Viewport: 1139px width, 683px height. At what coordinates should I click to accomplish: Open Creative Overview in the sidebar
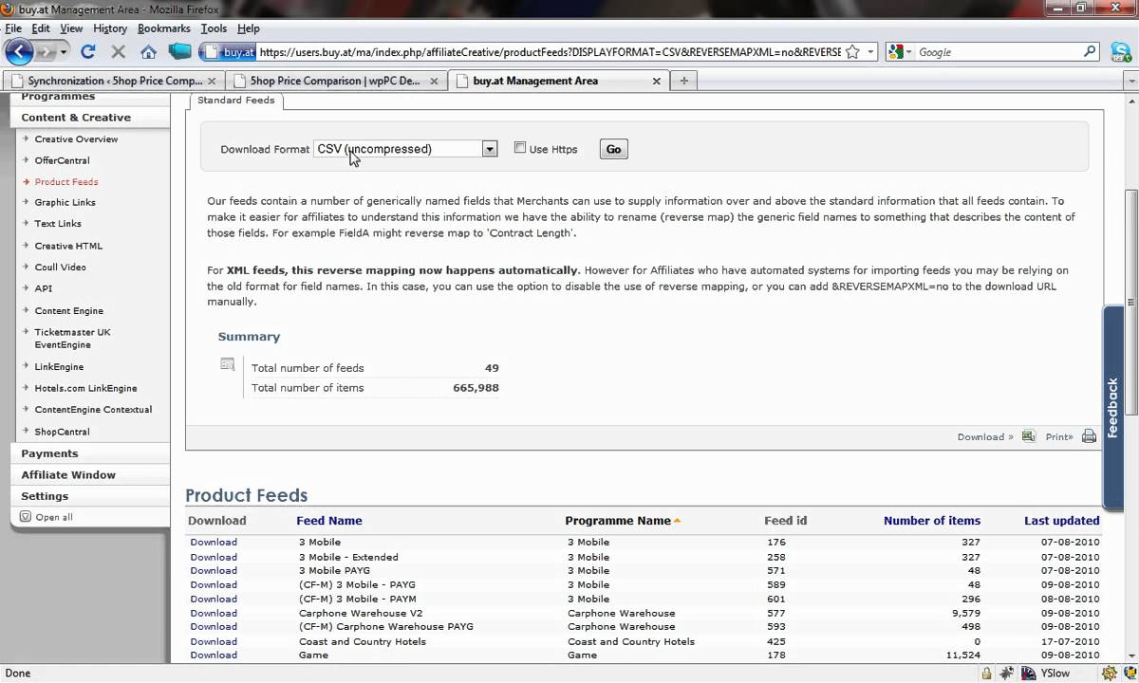click(x=76, y=139)
